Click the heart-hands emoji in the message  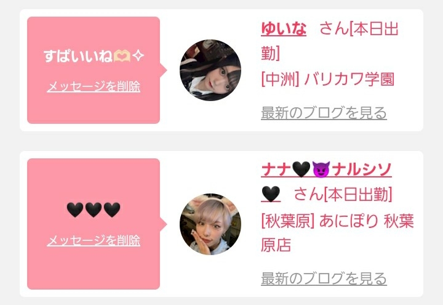coord(122,55)
